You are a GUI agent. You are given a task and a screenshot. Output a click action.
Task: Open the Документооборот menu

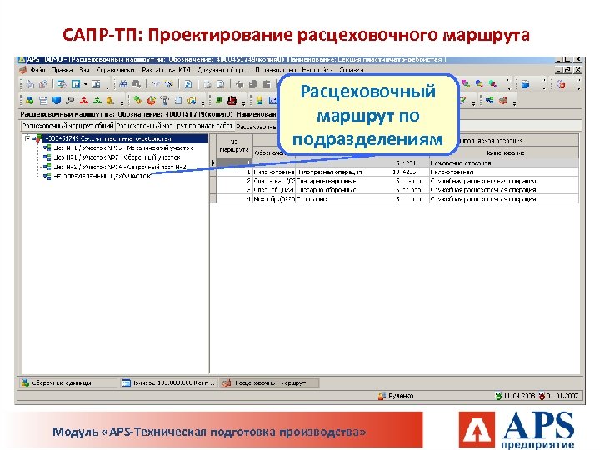pos(222,70)
